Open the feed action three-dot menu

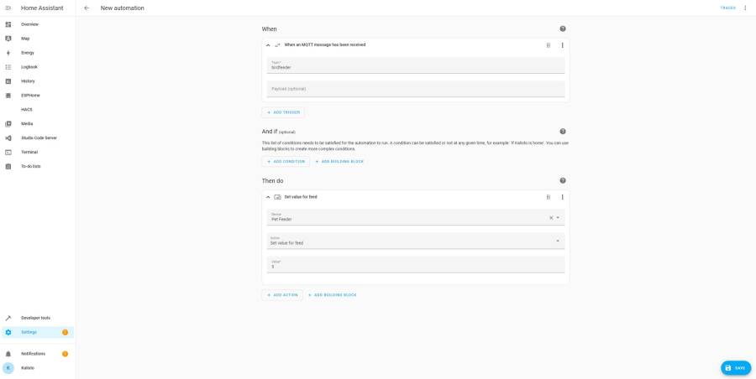click(x=563, y=197)
